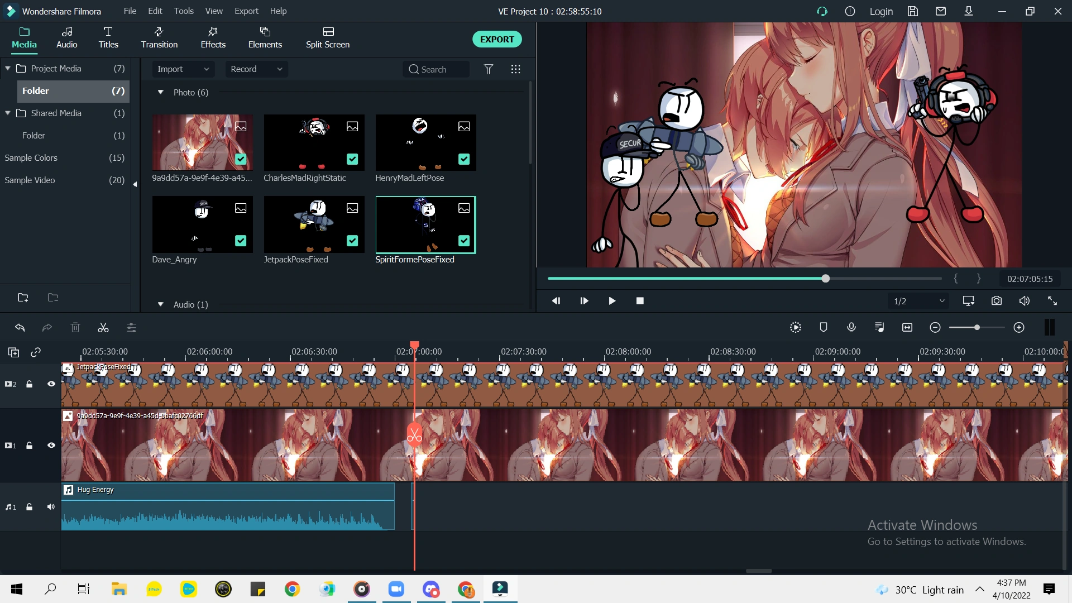Click the filter icon beside Search
The width and height of the screenshot is (1072, 603).
[x=489, y=69]
